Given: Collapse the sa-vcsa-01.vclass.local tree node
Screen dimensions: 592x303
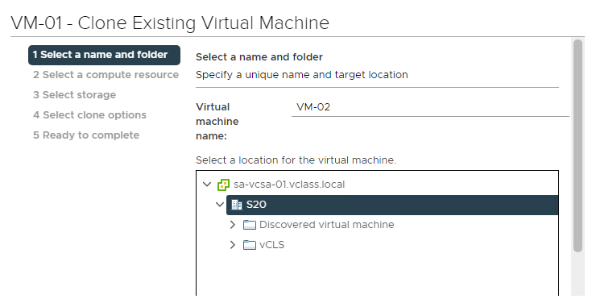Looking at the screenshot, I should (x=207, y=185).
